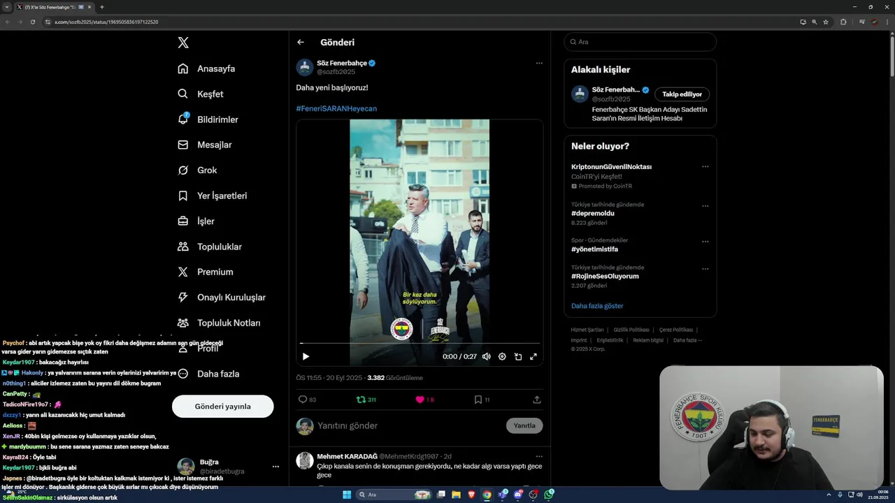Viewport: 895px width, 503px height.
Task: Open Discord from the taskbar
Action: 518,495
